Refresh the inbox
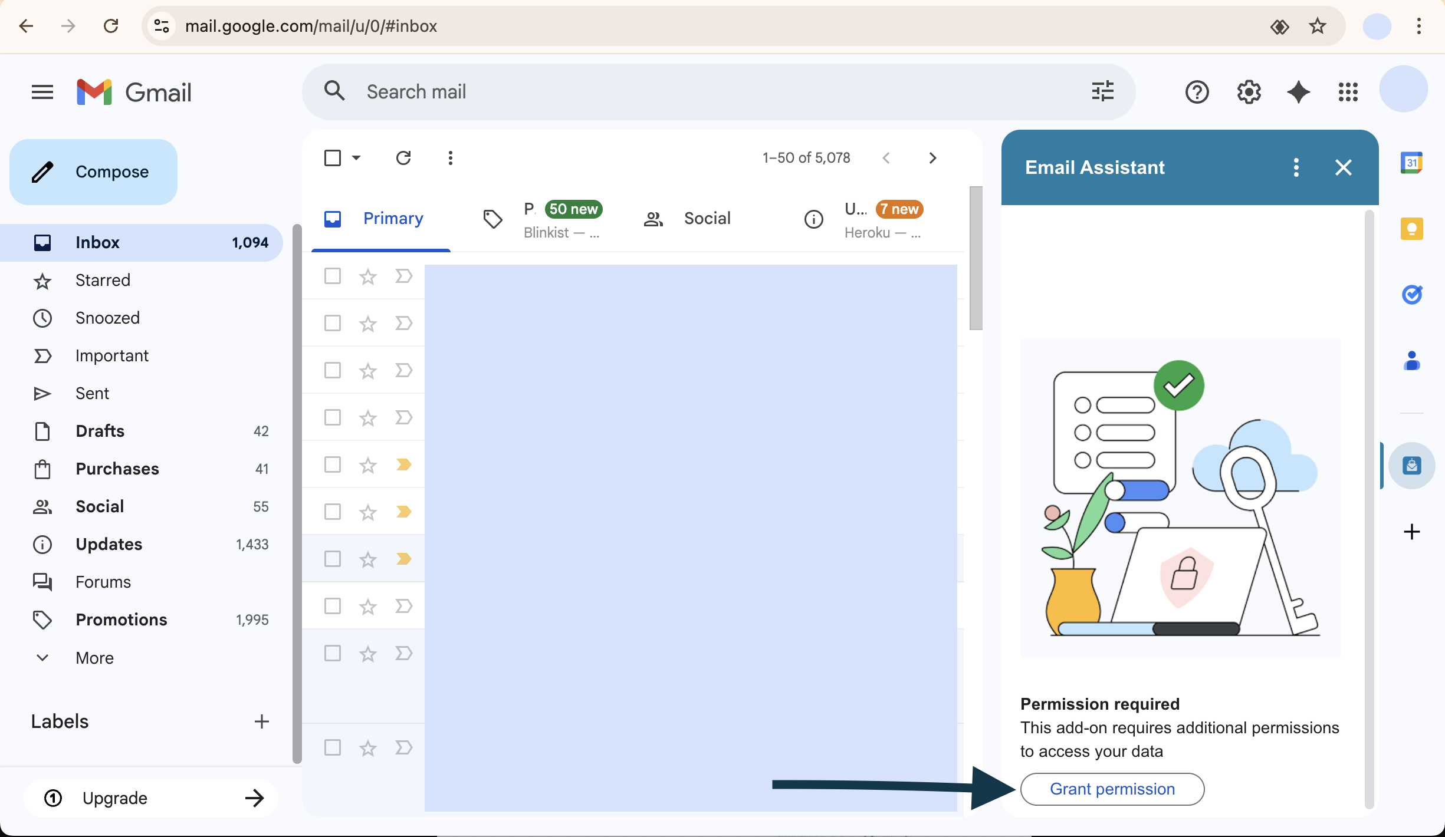The image size is (1445, 837). (403, 157)
